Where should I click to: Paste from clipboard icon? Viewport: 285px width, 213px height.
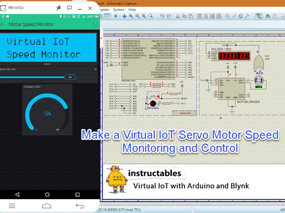[x=191, y=16]
